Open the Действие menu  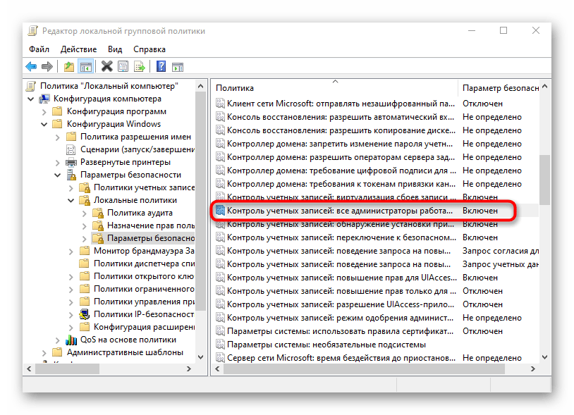pyautogui.click(x=78, y=49)
